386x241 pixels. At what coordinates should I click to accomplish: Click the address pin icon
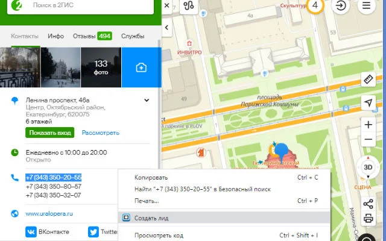14,101
